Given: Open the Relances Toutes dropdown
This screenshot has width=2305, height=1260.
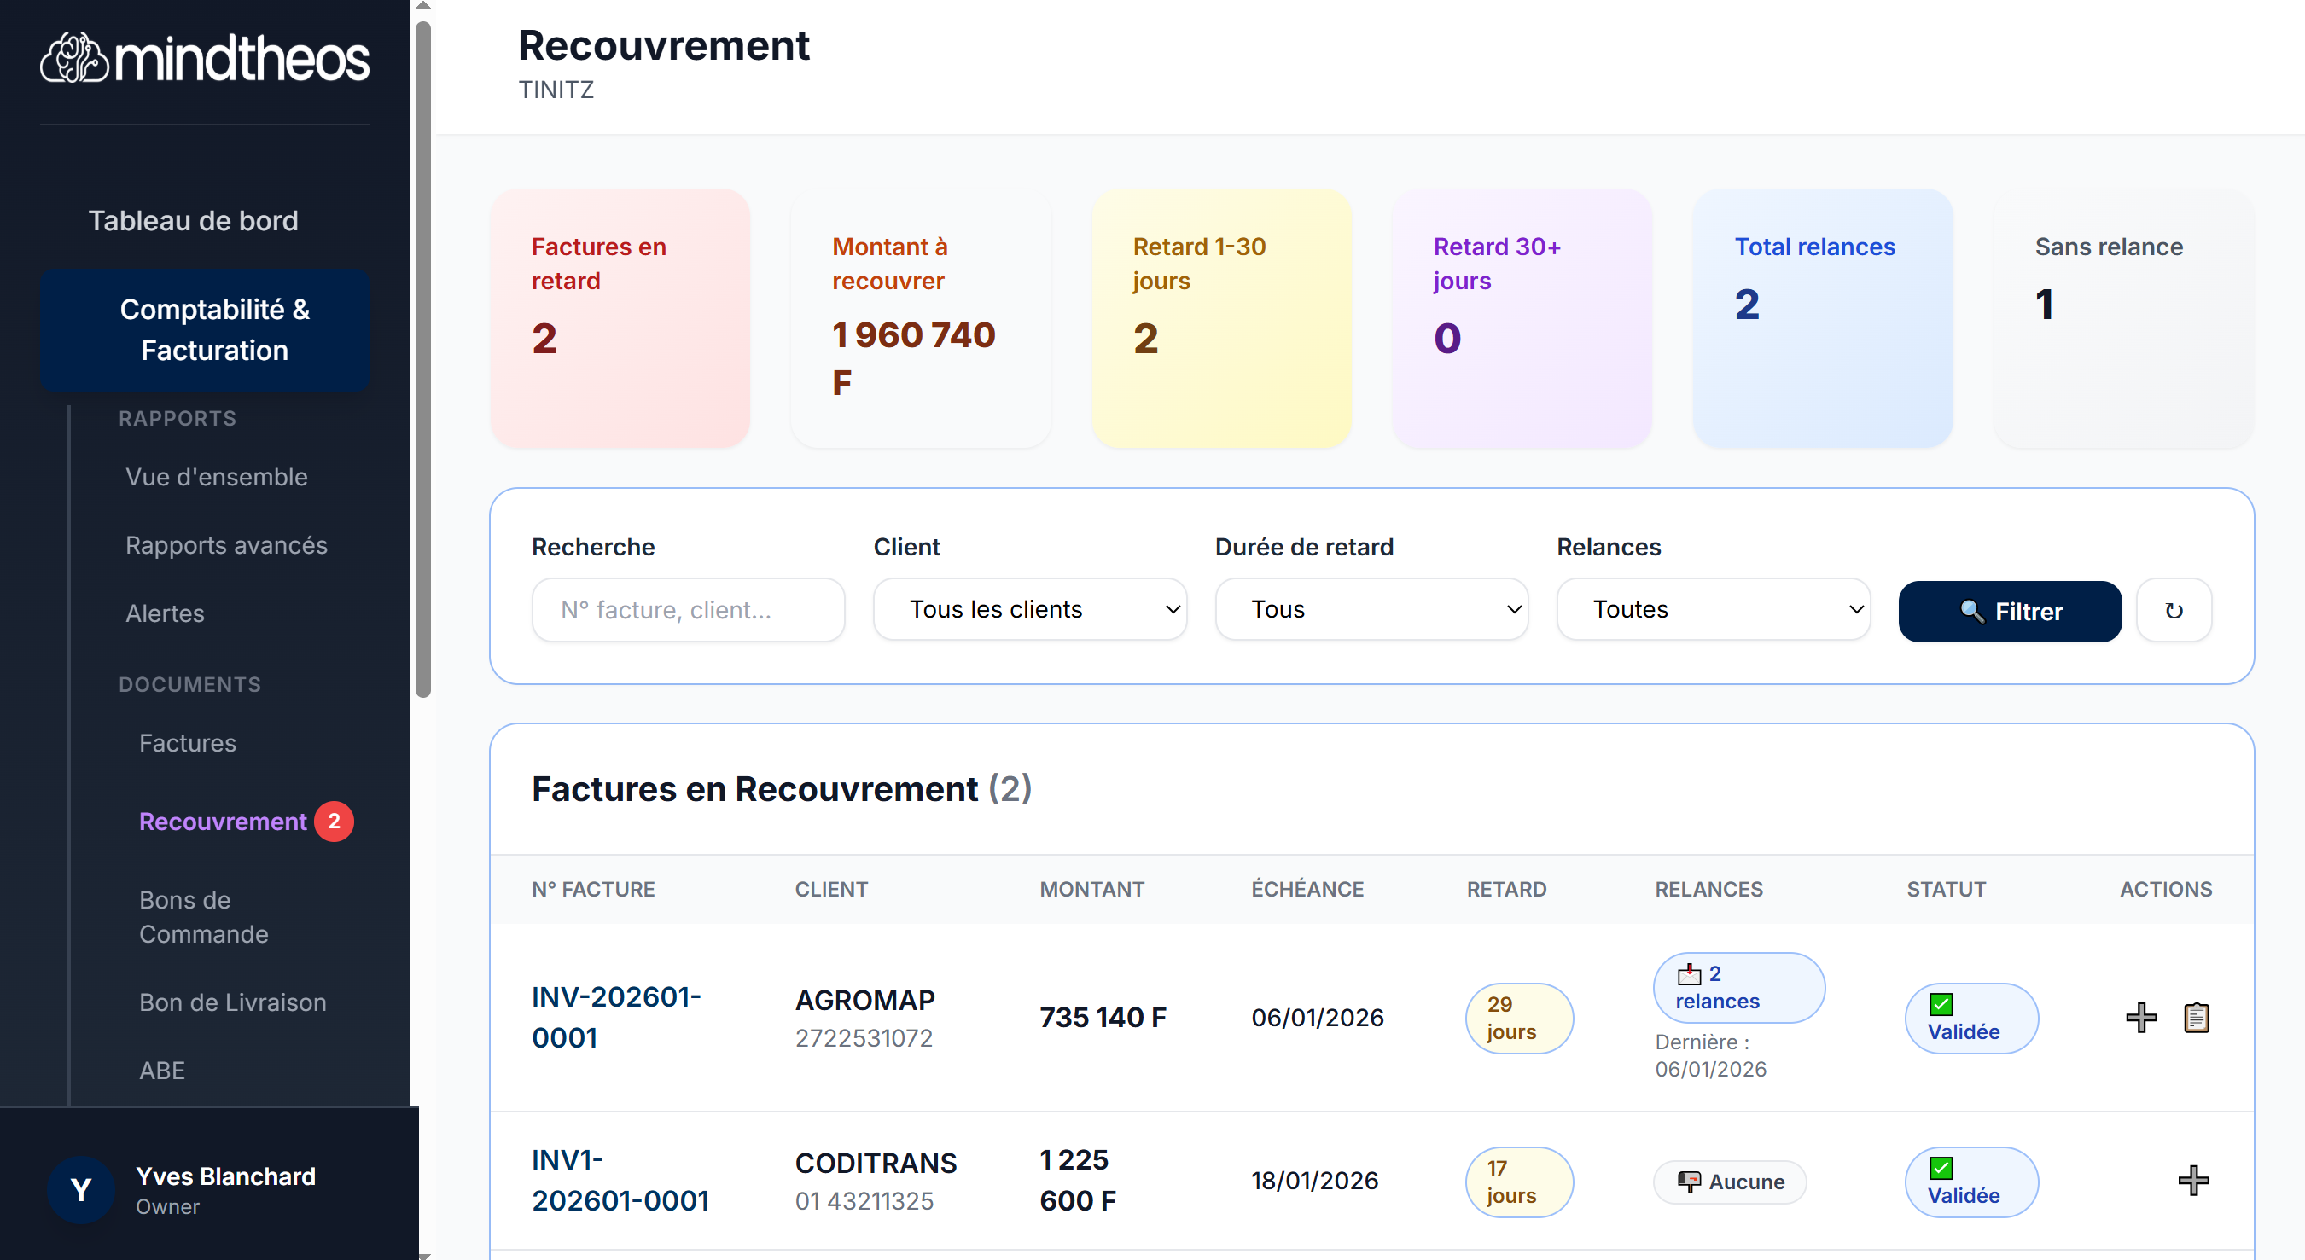Looking at the screenshot, I should pos(1712,609).
